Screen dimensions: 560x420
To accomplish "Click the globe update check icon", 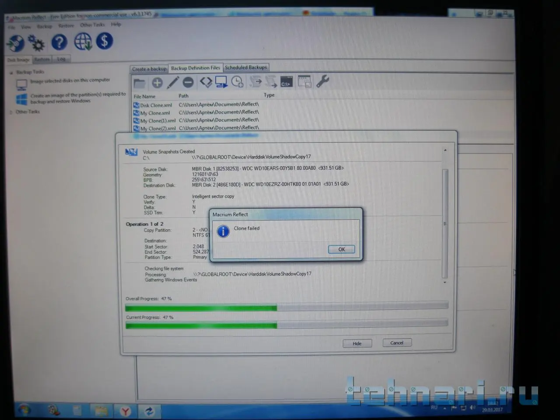I will 83,42.
